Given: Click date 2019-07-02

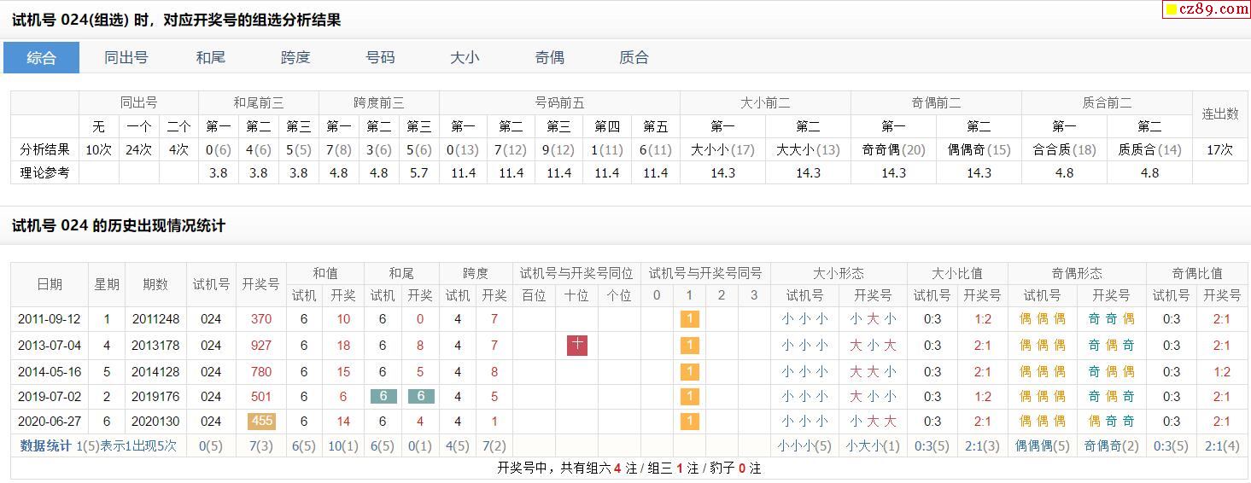Looking at the screenshot, I should pos(50,397).
